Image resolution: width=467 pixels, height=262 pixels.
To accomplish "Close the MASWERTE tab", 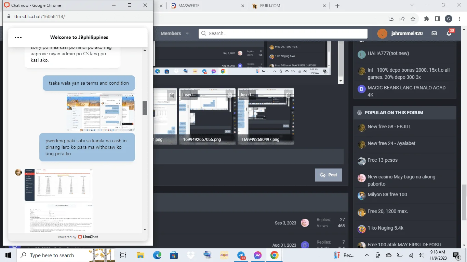I will (x=243, y=6).
